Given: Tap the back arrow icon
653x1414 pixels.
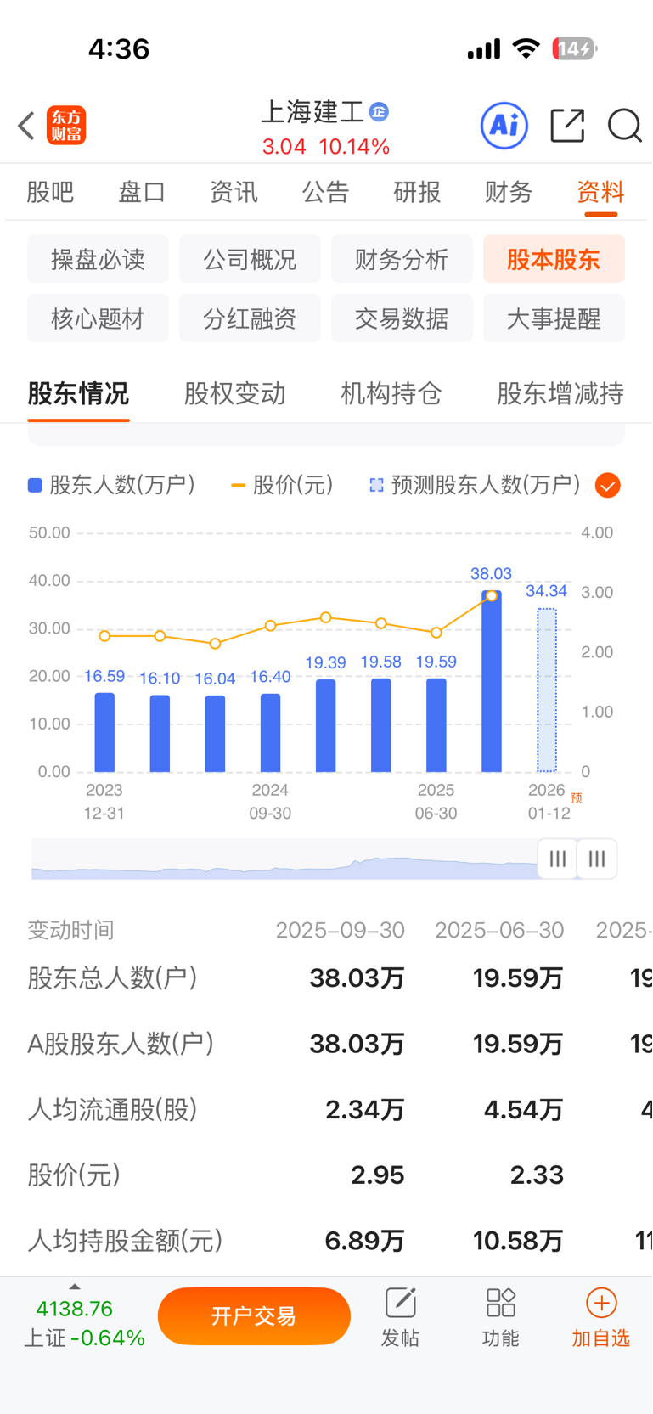Looking at the screenshot, I should pyautogui.click(x=25, y=126).
